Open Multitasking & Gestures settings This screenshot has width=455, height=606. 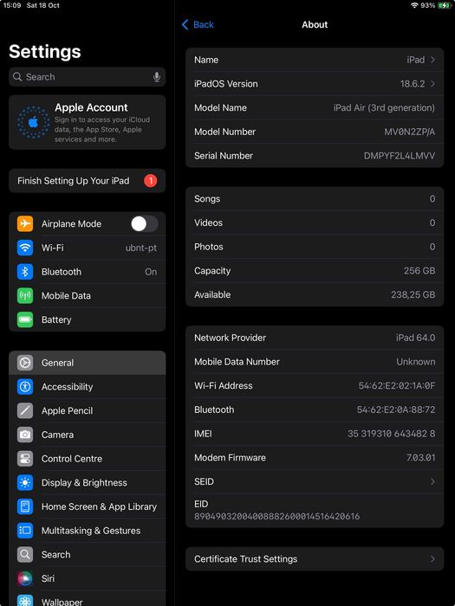(x=88, y=531)
